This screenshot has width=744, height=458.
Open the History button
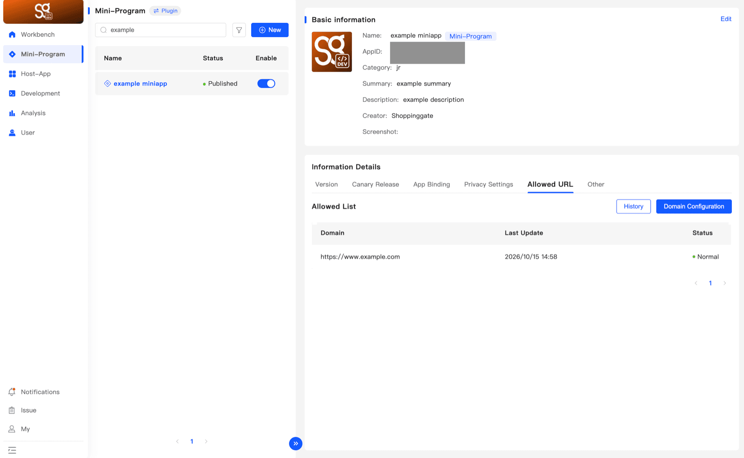pyautogui.click(x=633, y=206)
